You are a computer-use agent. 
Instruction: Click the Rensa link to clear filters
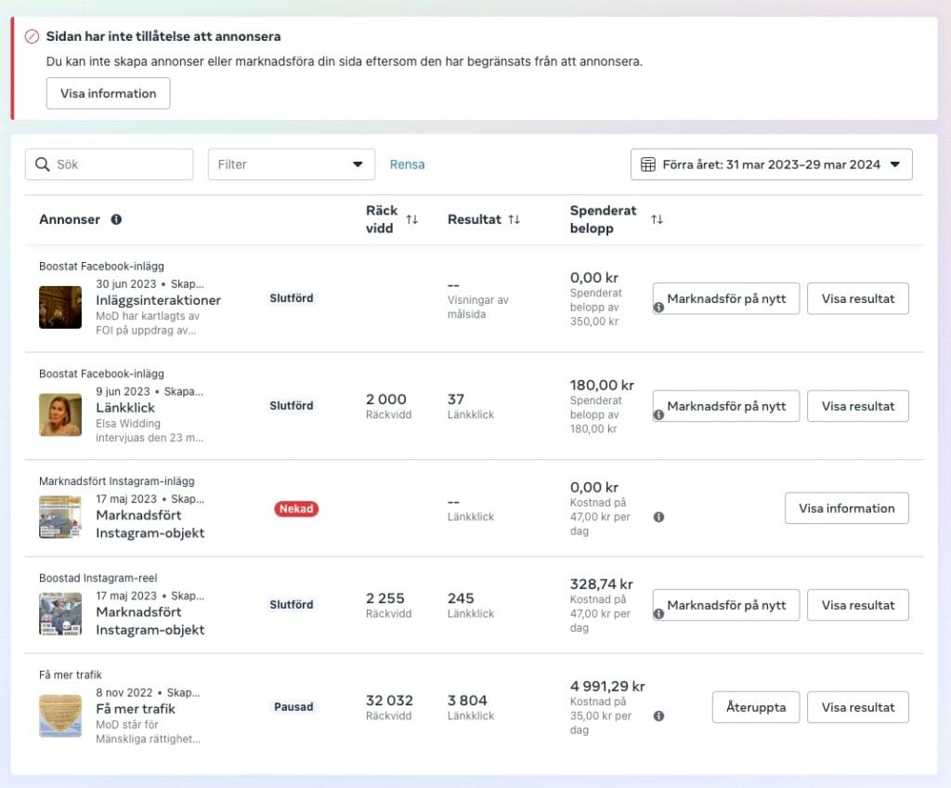tap(407, 164)
